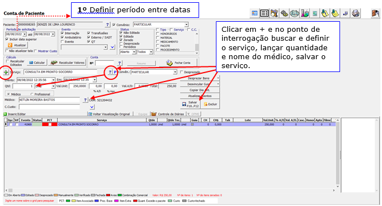Click question mark beside Médico field
This screenshot has height=206, width=382.
tap(85, 100)
